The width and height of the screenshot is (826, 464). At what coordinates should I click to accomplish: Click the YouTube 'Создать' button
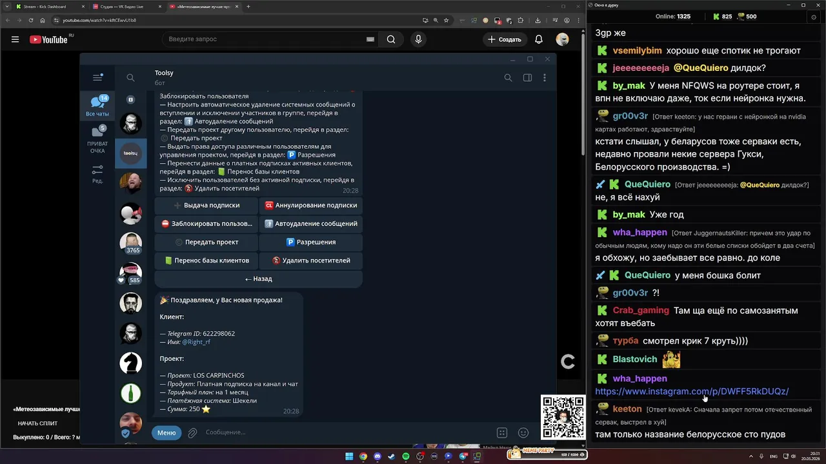(x=505, y=39)
